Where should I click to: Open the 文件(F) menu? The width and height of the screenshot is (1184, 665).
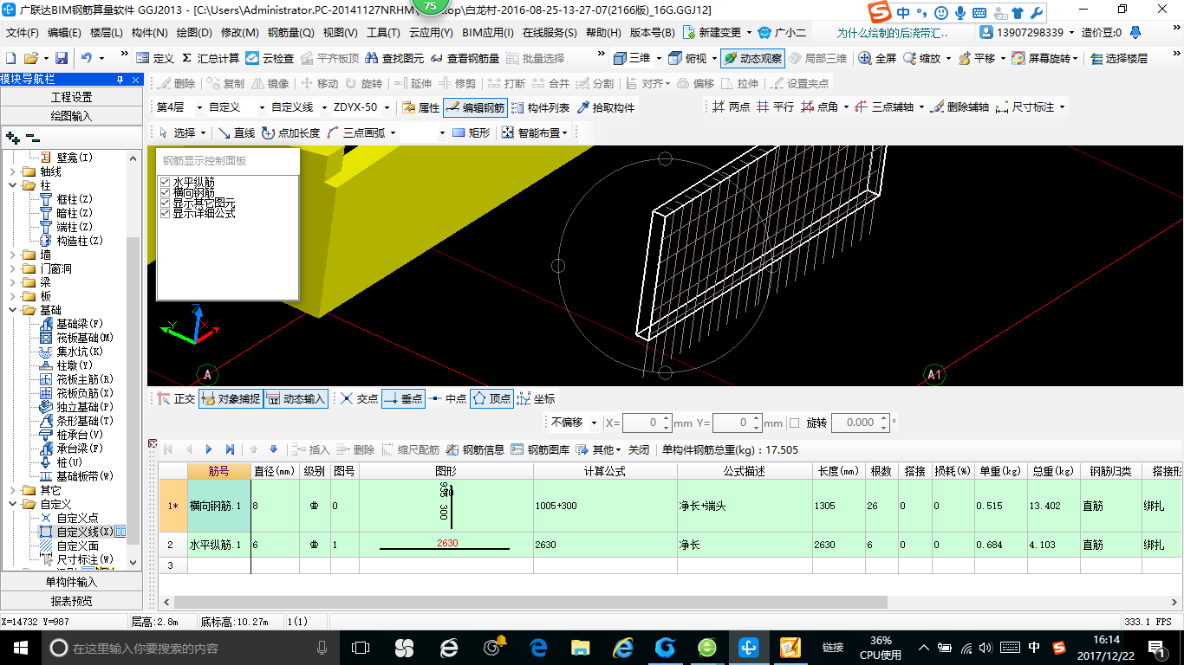click(x=23, y=33)
